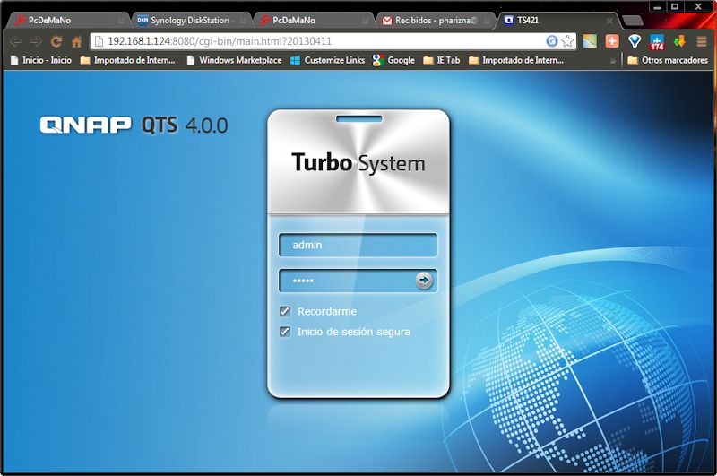
Task: Open the IE Tab bookmark folder
Action: pos(441,60)
